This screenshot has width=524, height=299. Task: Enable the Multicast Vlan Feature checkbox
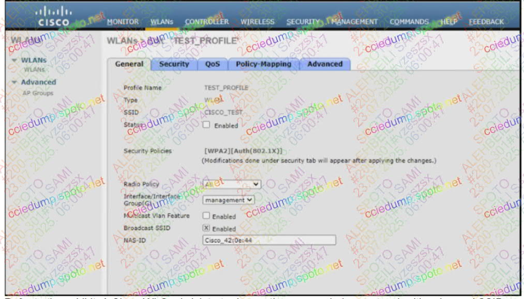click(x=206, y=216)
